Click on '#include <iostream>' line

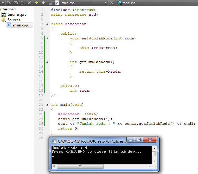pos(73,10)
